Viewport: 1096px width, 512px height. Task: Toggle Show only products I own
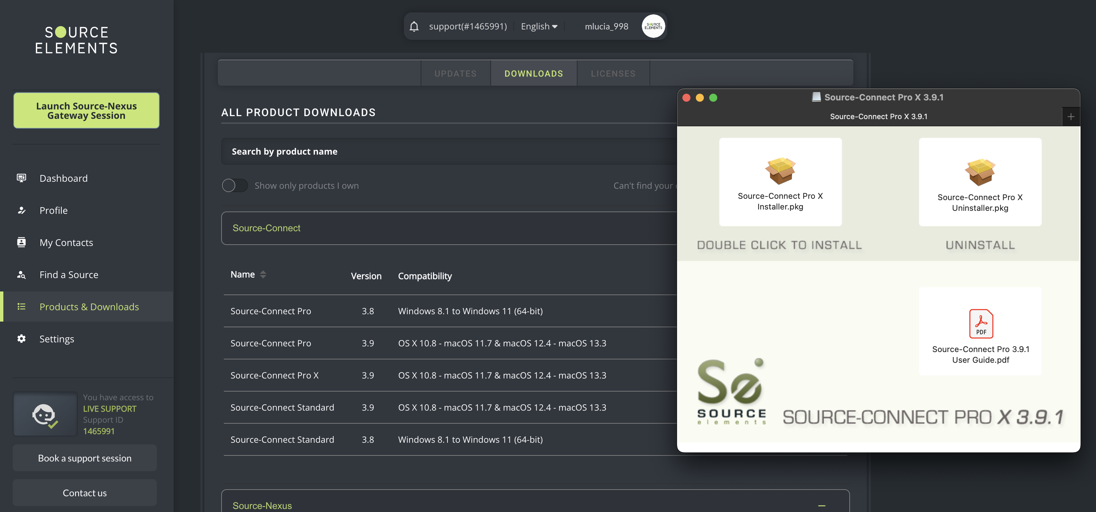point(234,185)
